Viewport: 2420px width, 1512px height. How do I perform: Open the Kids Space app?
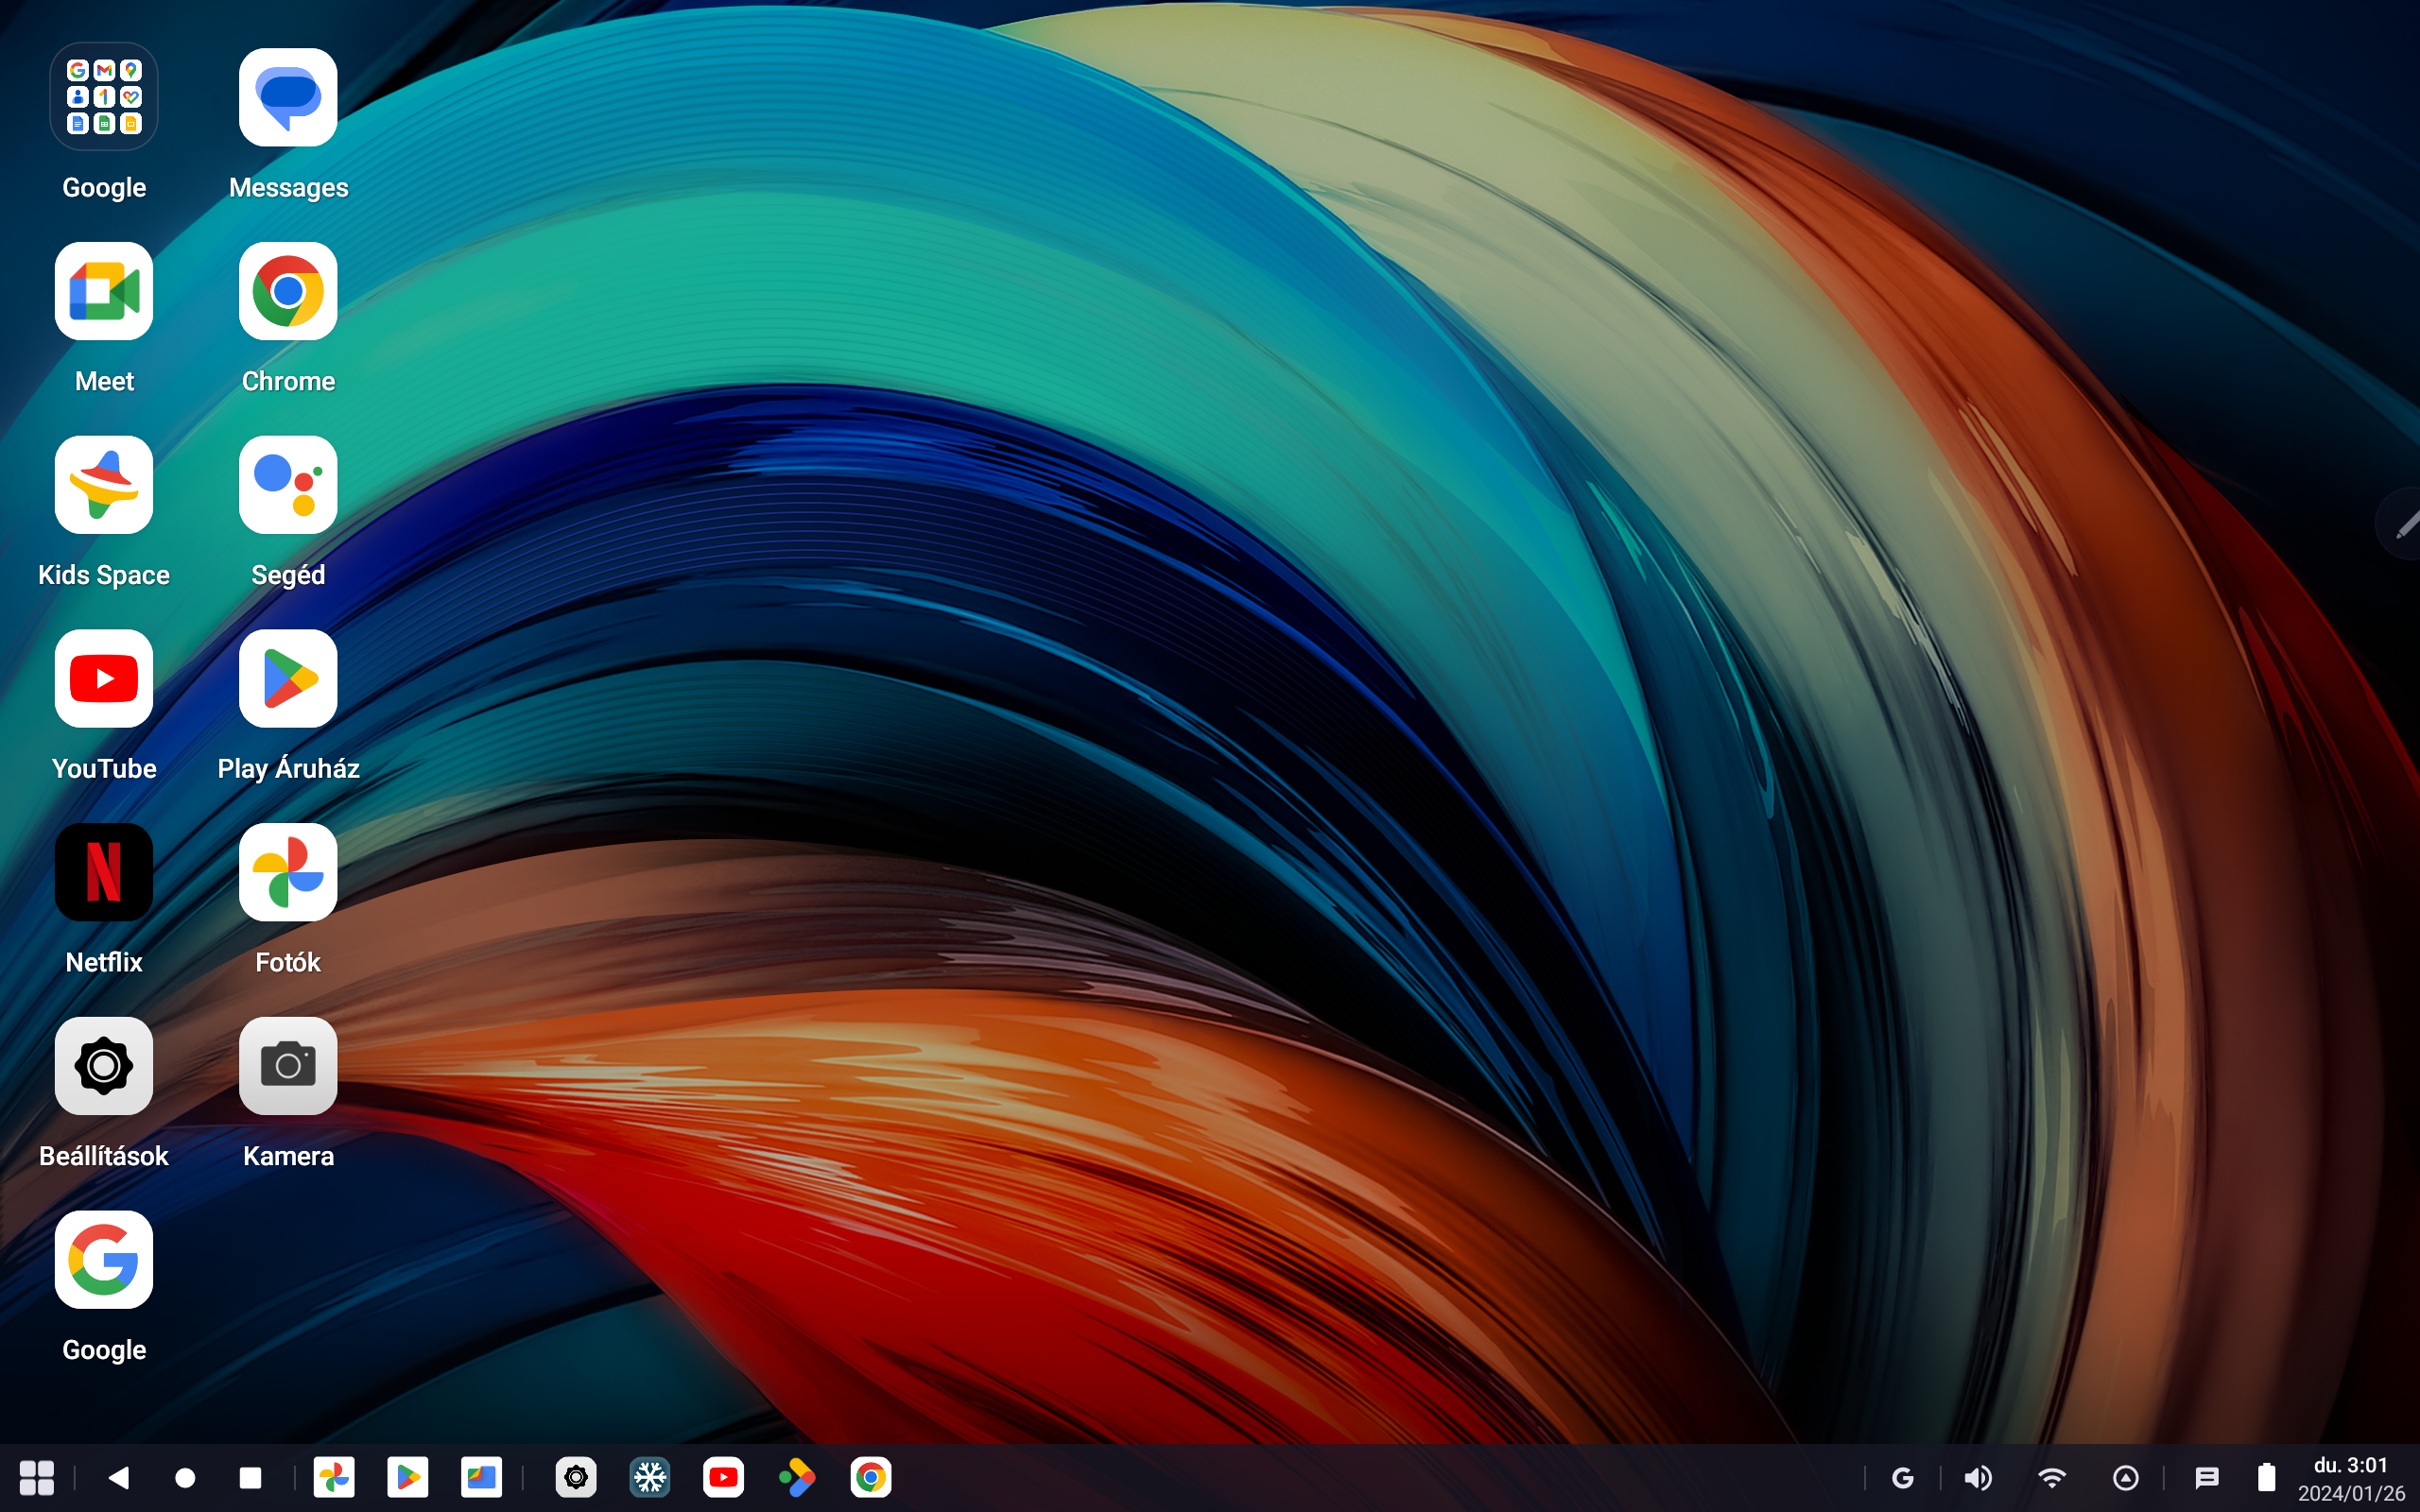tap(104, 485)
